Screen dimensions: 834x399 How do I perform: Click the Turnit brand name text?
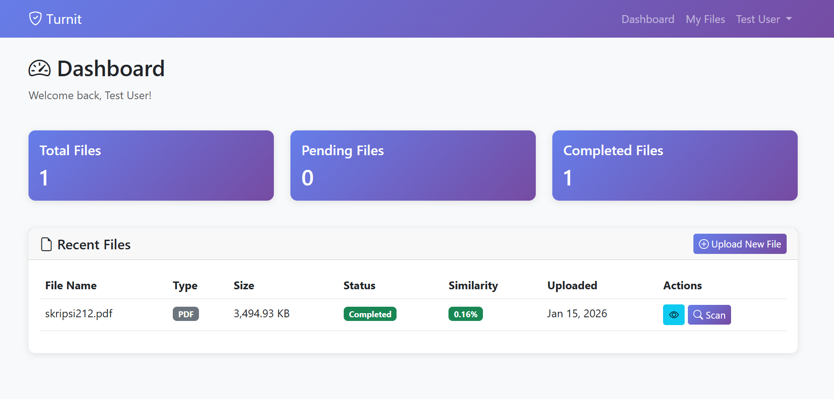point(64,19)
